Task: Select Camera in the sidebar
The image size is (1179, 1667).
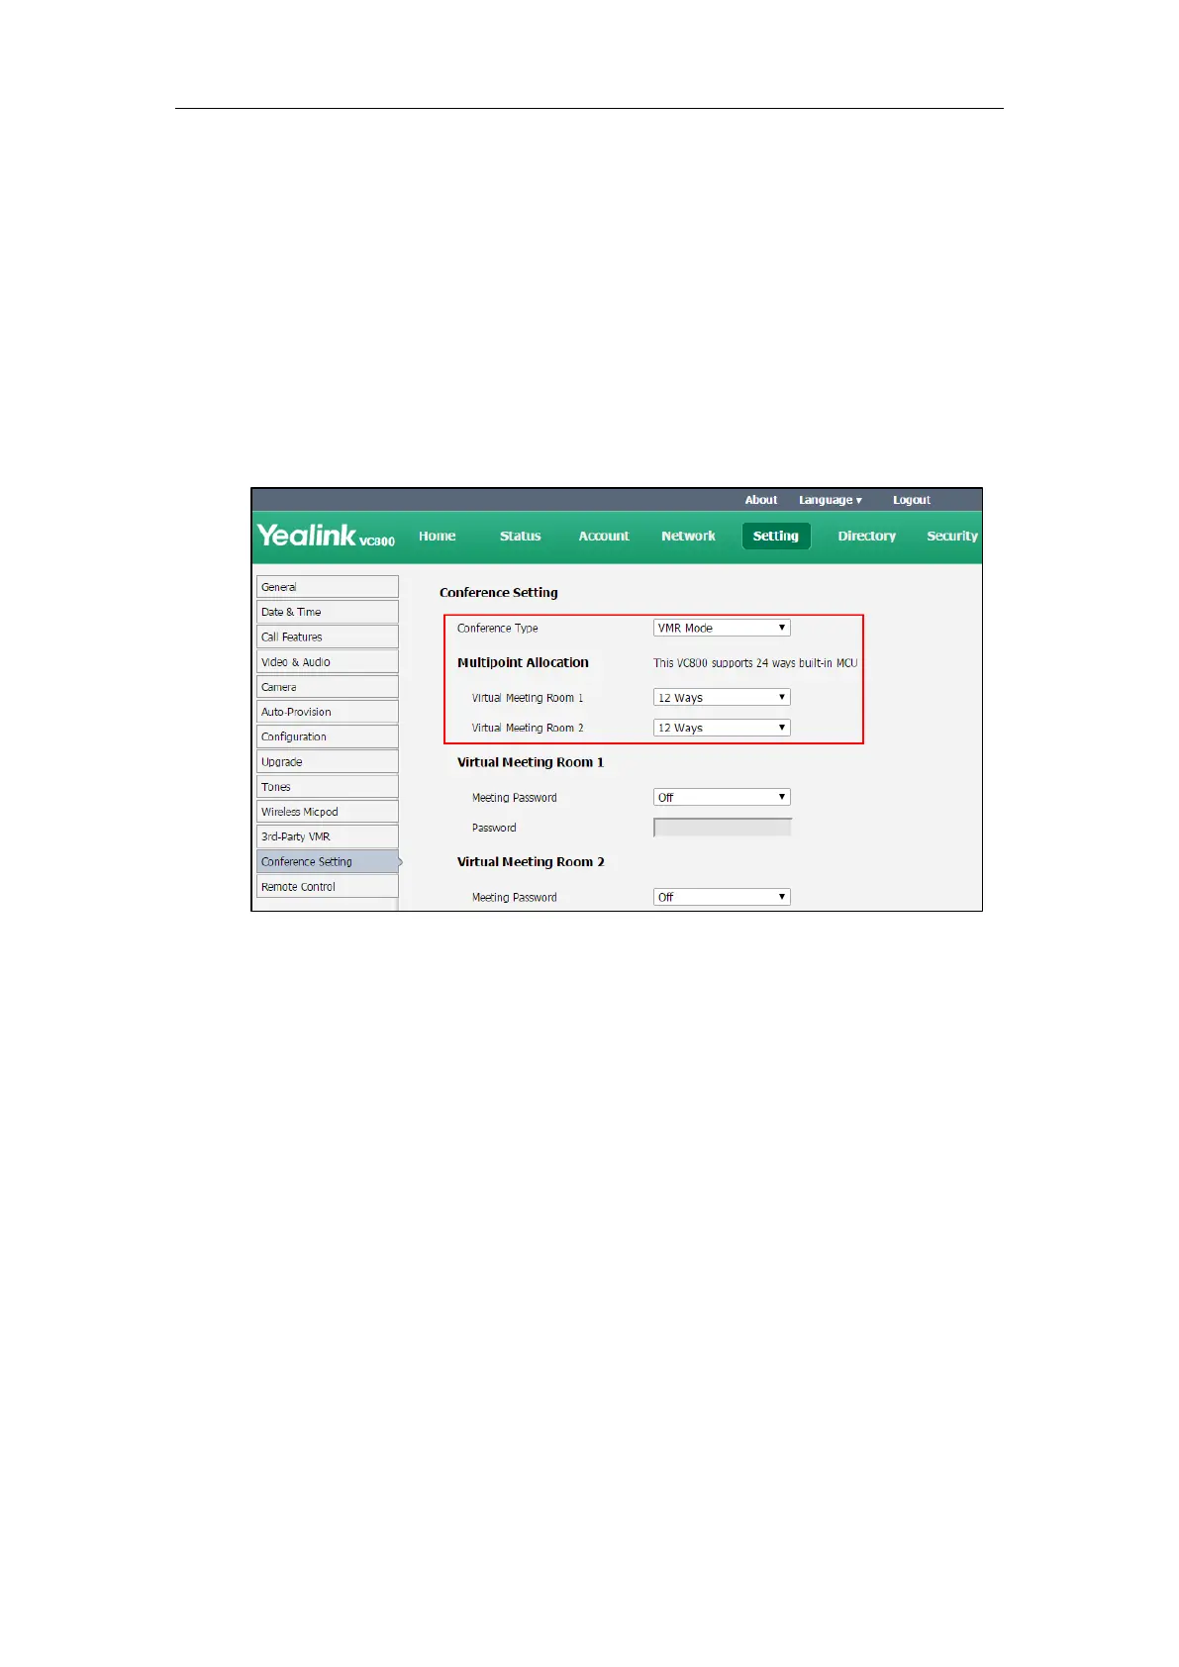Action: point(328,687)
